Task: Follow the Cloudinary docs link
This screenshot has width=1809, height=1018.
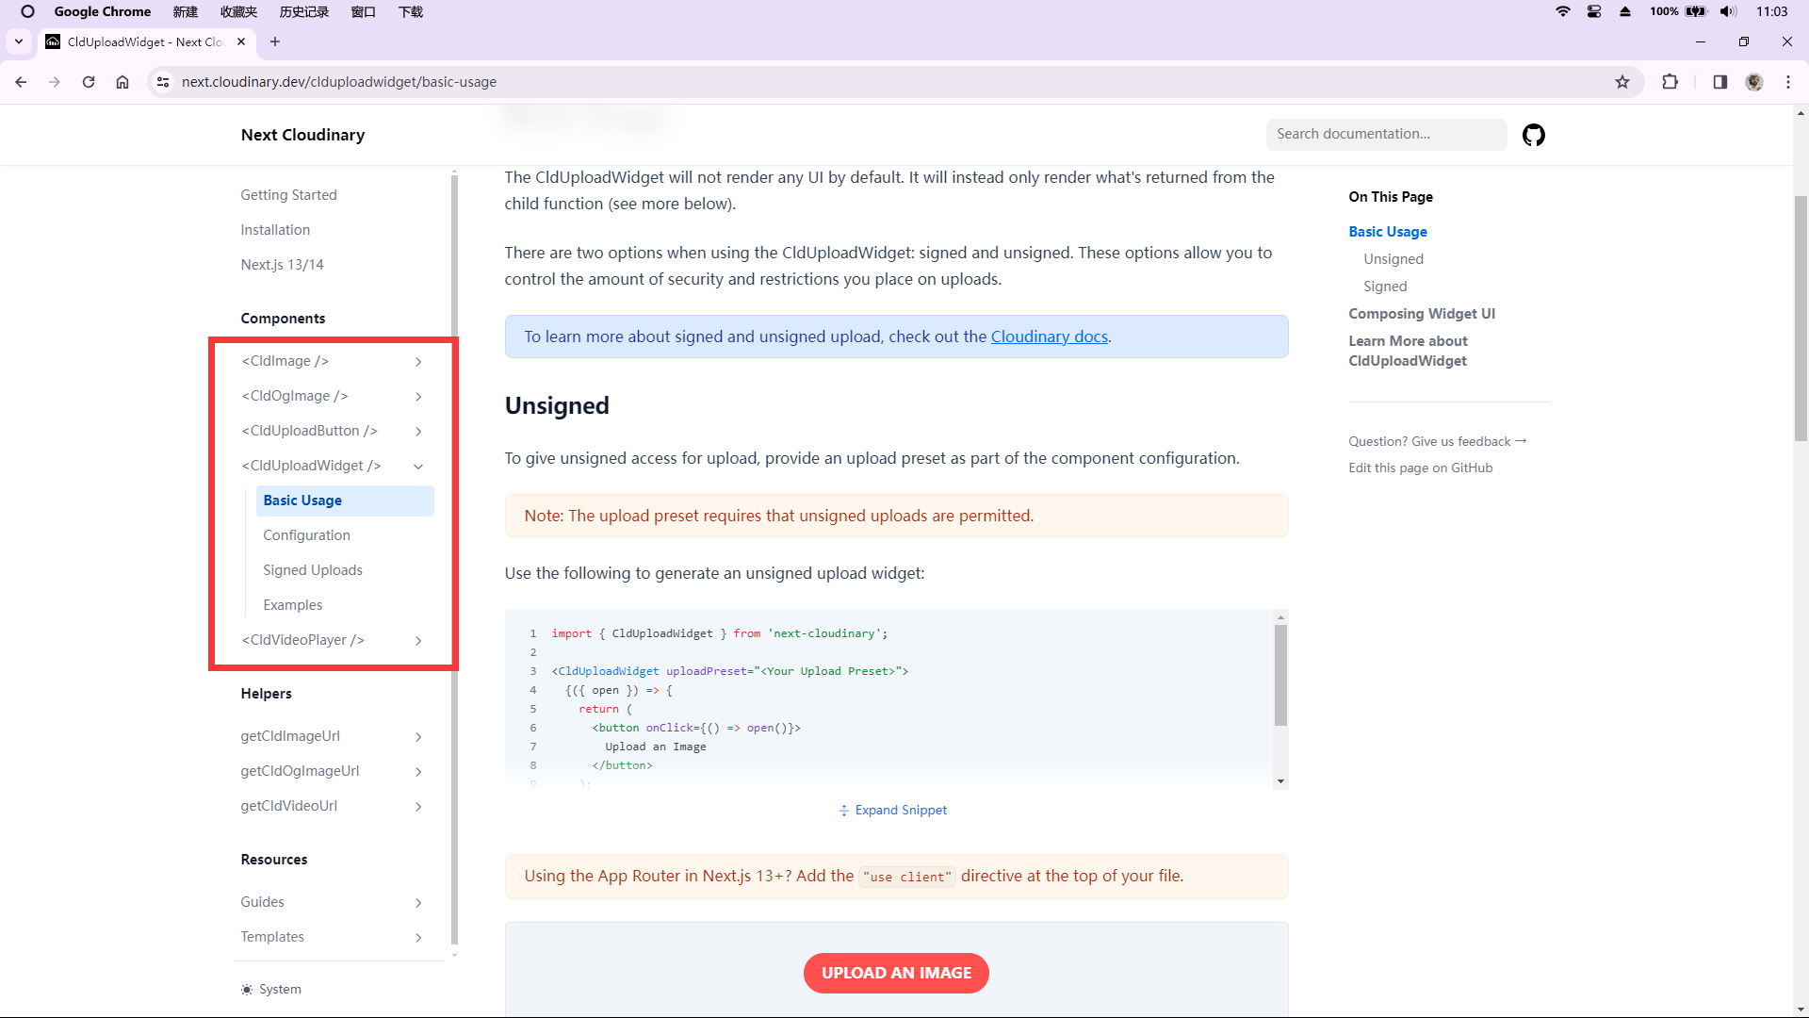Action: (1049, 337)
